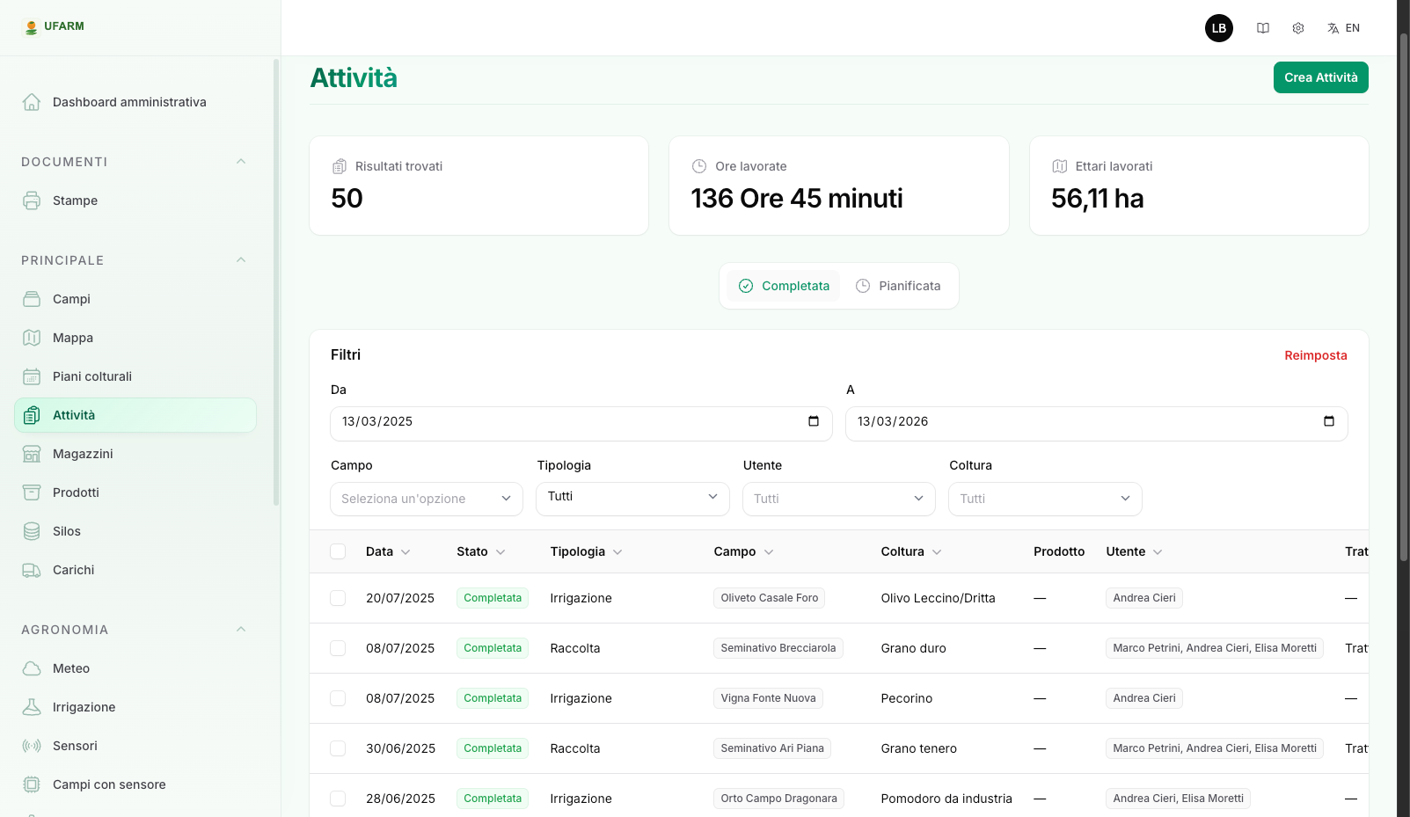Viewport: 1410px width, 817px height.
Task: Open Carichi truck icon in sidebar
Action: [32, 570]
